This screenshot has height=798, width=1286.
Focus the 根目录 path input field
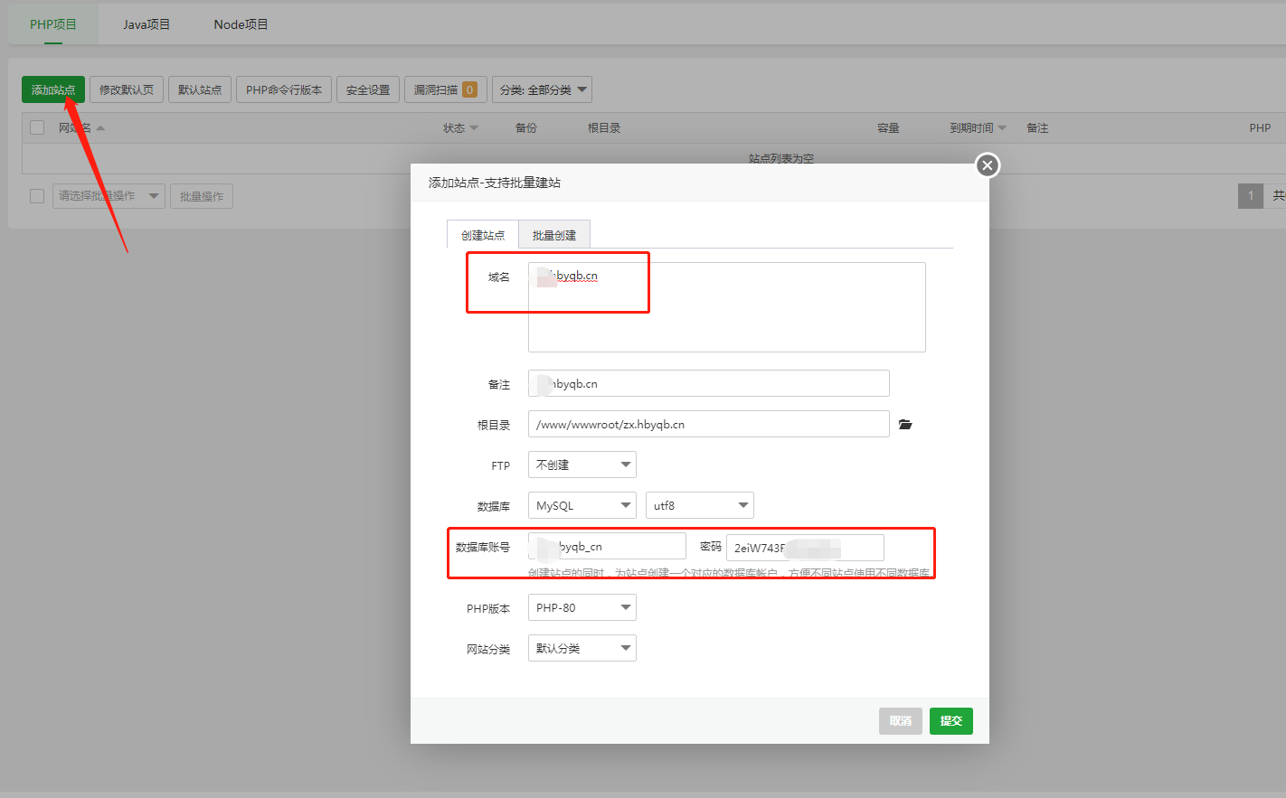pos(709,424)
